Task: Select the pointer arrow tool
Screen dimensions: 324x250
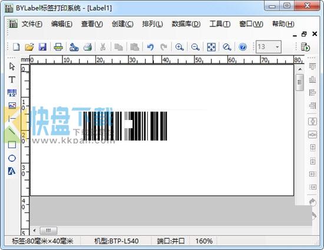Action: 12,66
